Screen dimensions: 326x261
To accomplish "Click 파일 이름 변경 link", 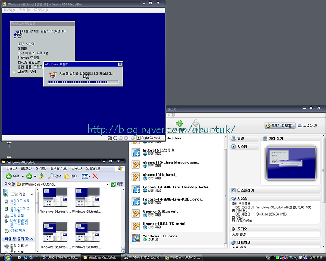I will (x=19, y=247).
